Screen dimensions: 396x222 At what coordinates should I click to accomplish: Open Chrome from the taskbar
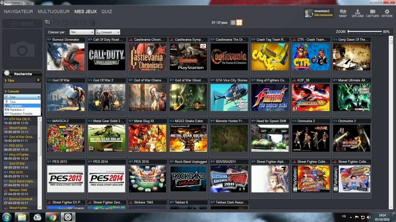pyautogui.click(x=52, y=217)
